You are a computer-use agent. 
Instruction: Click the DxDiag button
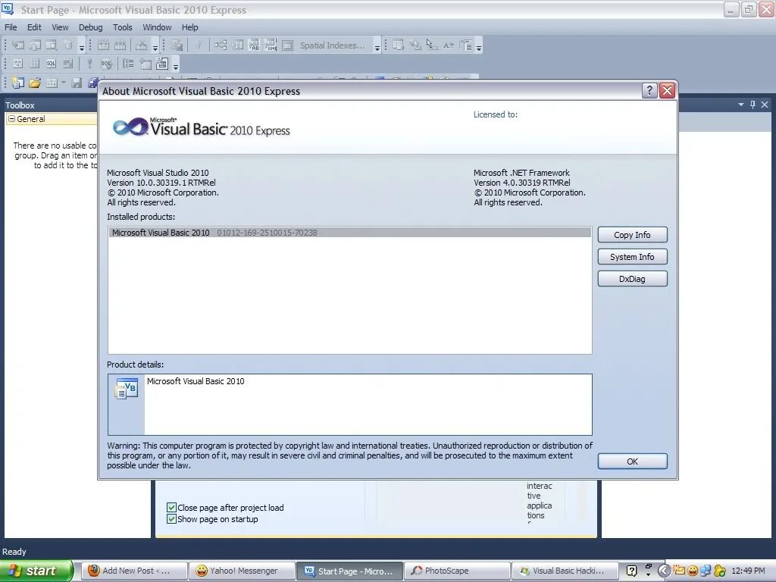(632, 279)
